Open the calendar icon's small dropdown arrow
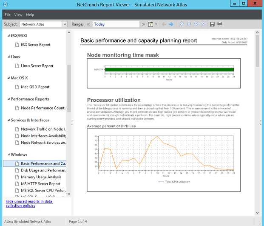Image resolution: width=264 pixels, height=226 pixels. pos(156,24)
